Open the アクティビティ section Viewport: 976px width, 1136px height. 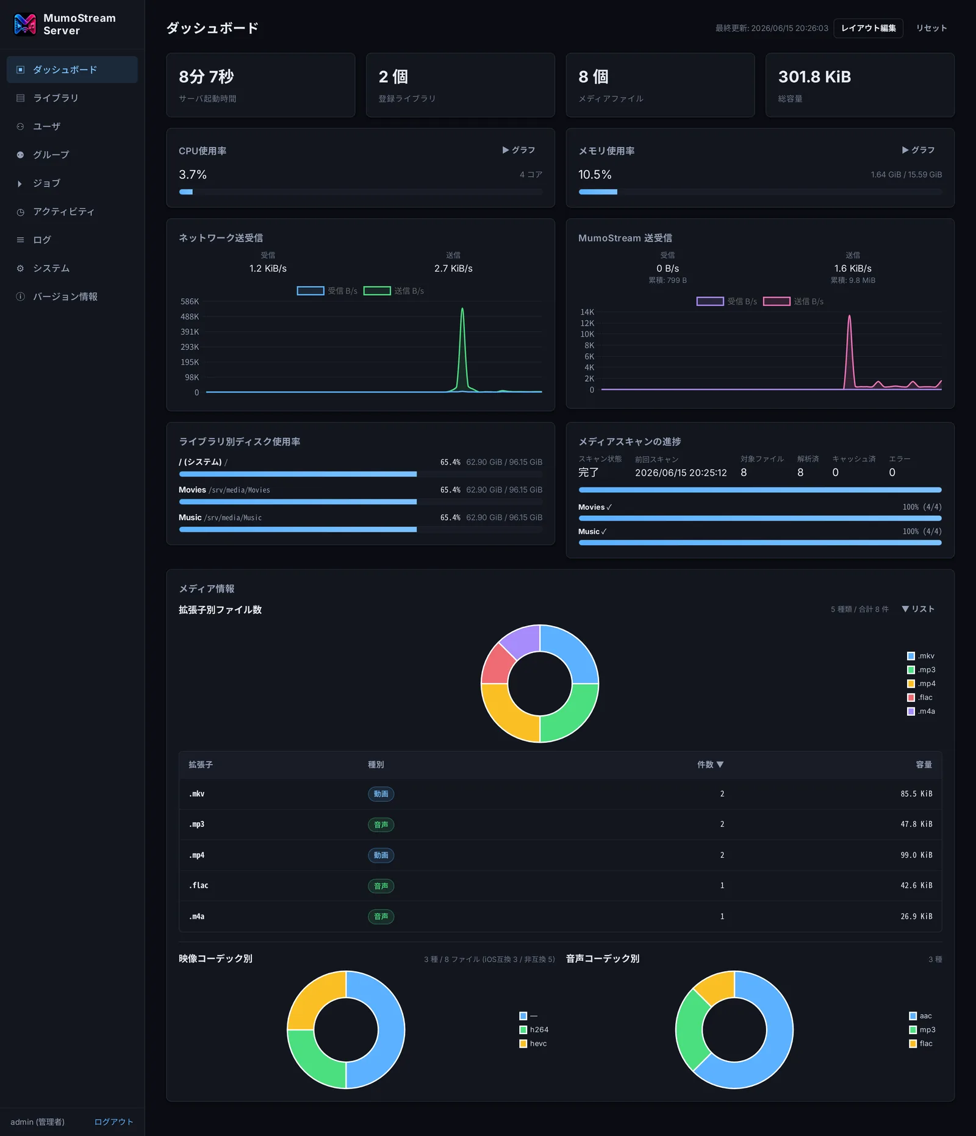[72, 212]
